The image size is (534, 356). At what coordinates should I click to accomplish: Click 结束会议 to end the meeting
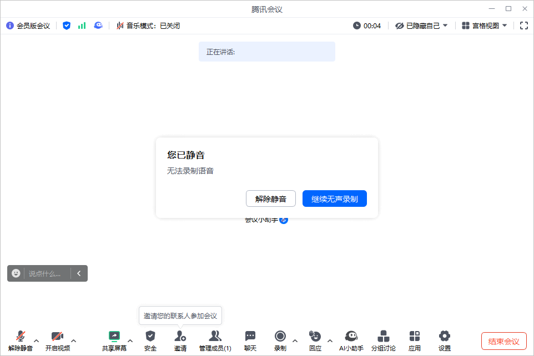point(502,341)
